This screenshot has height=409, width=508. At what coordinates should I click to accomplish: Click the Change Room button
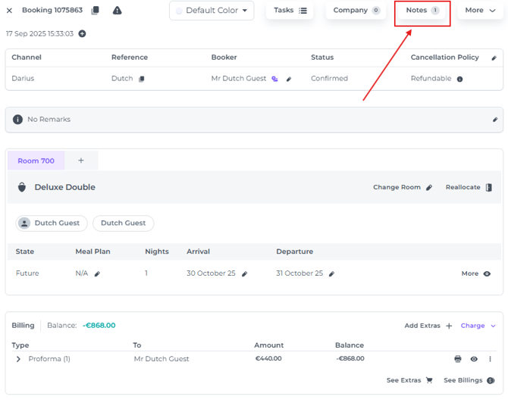click(x=402, y=187)
